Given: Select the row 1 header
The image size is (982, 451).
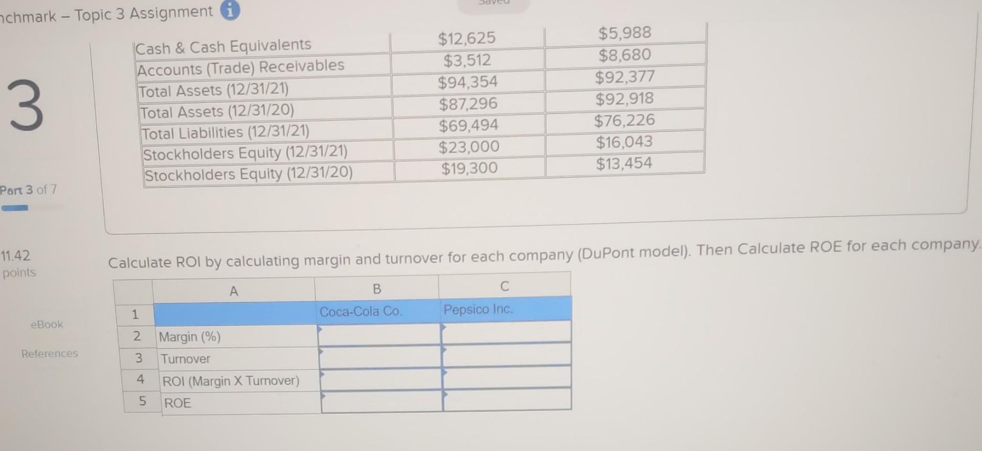Looking at the screenshot, I should click(x=136, y=314).
